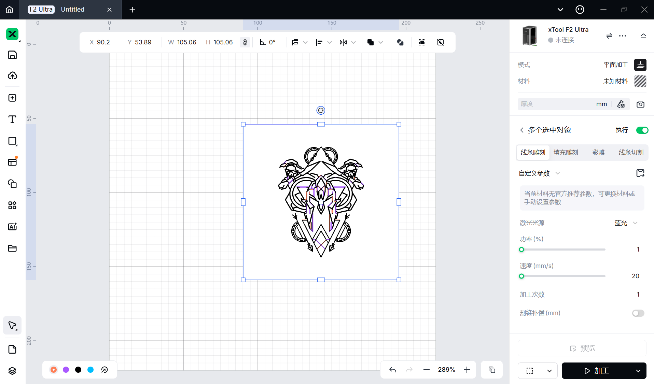Click the undo arrow
This screenshot has height=384, width=654.
[393, 370]
